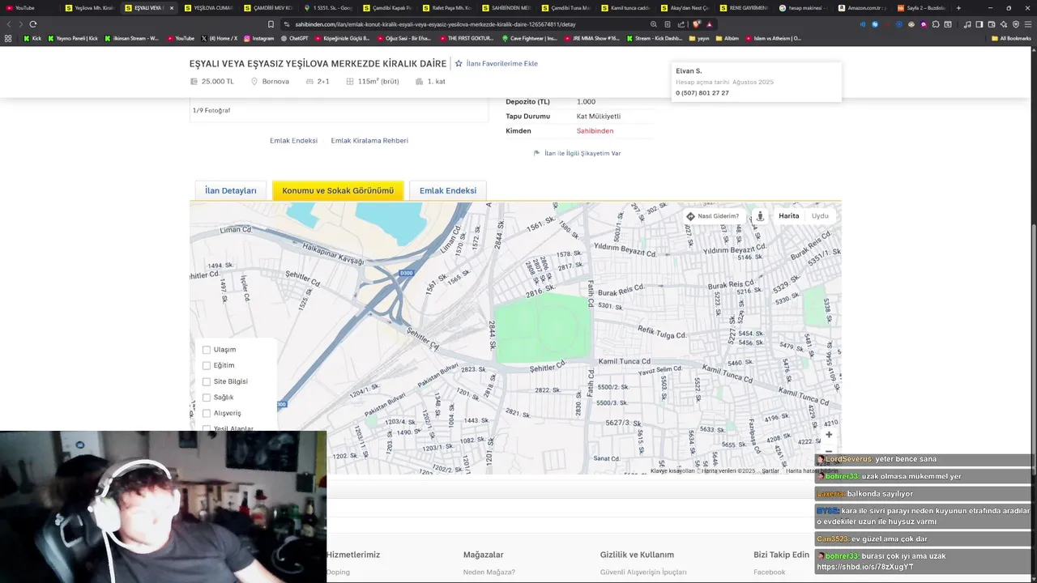
Task: Click the Street View pegman icon on the map
Action: coord(760,216)
